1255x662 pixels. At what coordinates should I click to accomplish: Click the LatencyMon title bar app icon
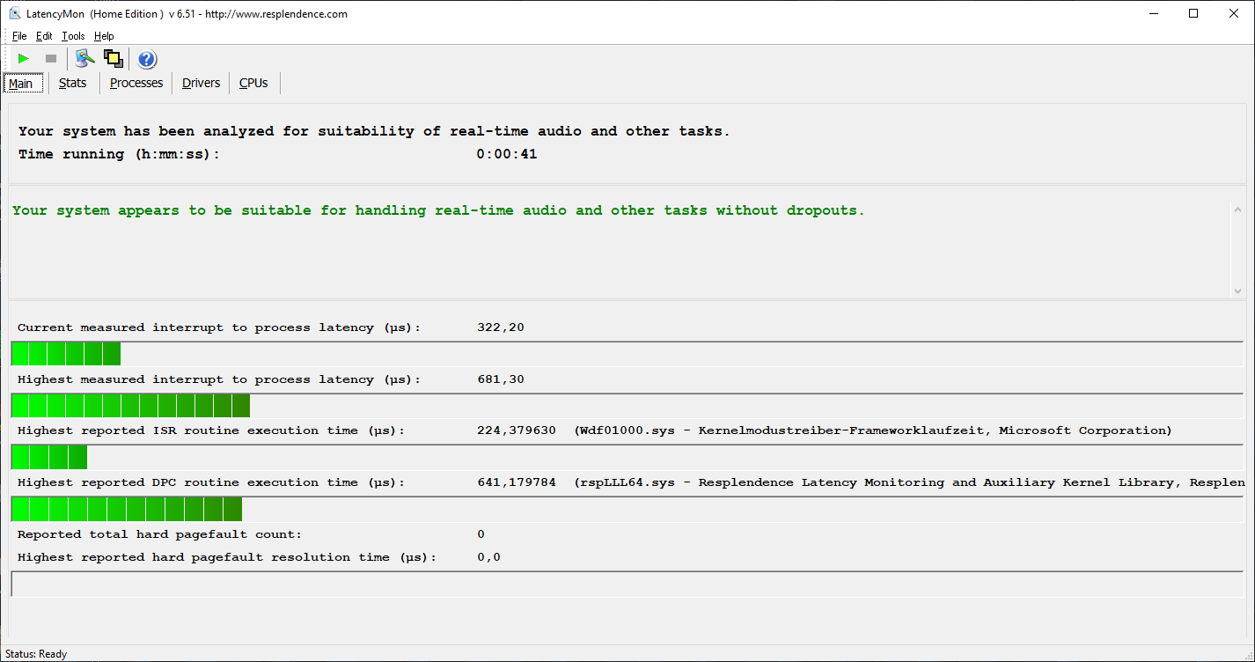pos(15,13)
